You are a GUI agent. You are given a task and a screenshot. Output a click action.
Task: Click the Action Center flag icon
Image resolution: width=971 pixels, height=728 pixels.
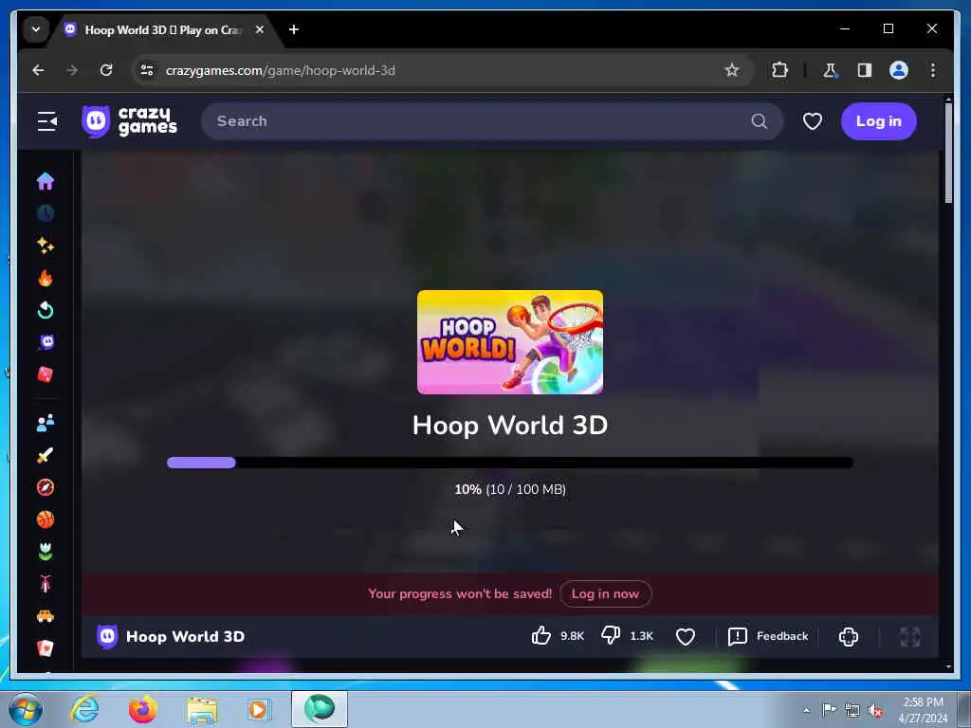point(828,710)
